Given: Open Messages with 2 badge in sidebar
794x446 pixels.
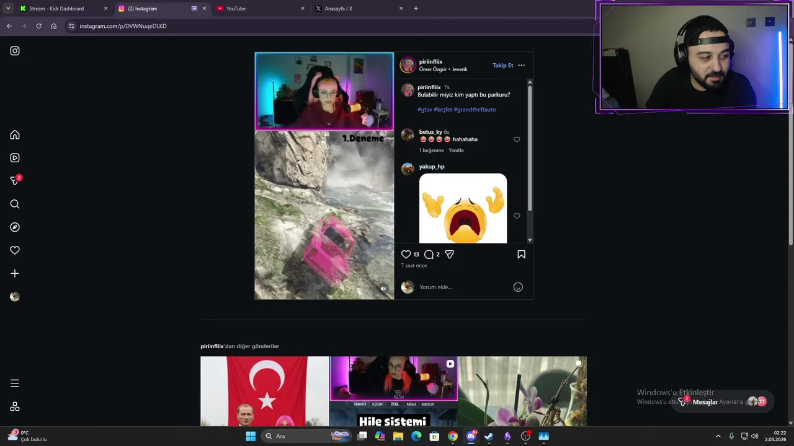Looking at the screenshot, I should point(16,180).
